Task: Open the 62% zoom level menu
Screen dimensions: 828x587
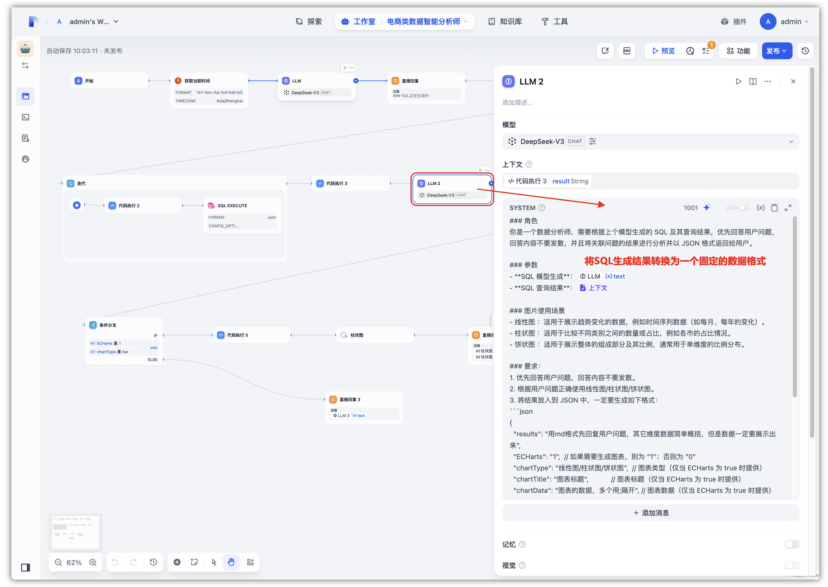Action: pyautogui.click(x=74, y=562)
